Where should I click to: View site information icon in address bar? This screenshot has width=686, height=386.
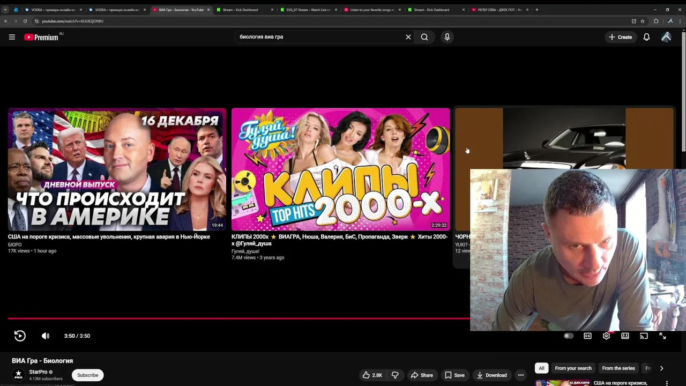pyautogui.click(x=36, y=21)
